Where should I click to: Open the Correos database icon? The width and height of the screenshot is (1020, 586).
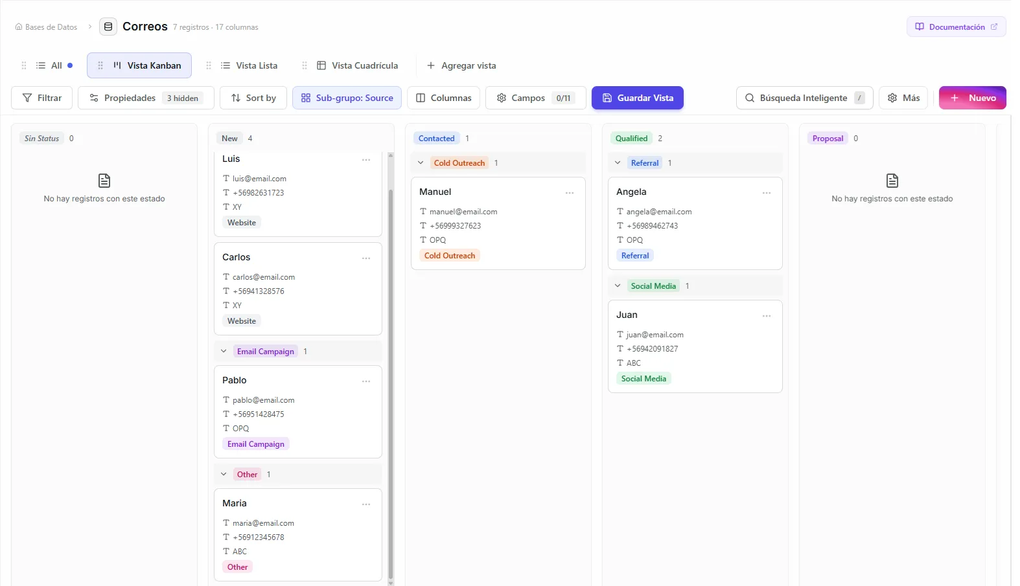(108, 27)
